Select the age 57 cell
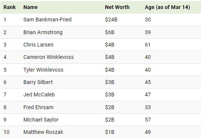 tap(148, 120)
